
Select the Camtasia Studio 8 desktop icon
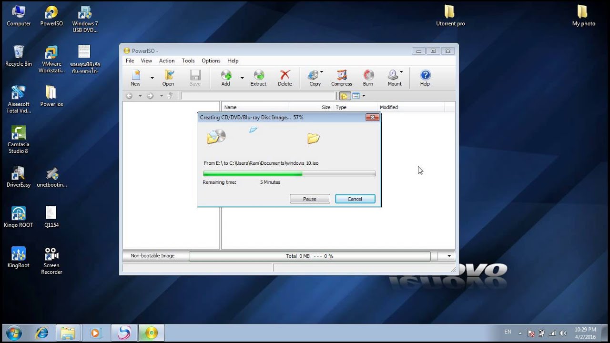tap(19, 140)
